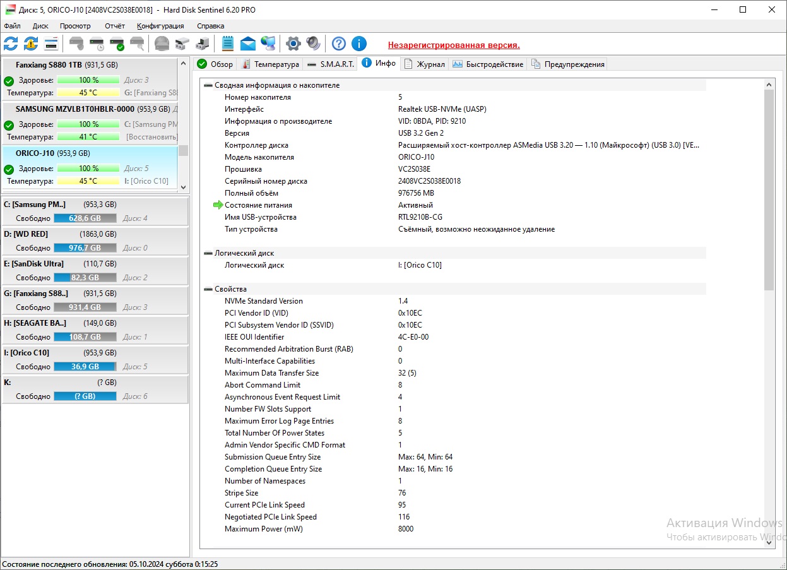Click the two stacked drives toolbar icon
This screenshot has height=570, width=787.
pos(182,44)
